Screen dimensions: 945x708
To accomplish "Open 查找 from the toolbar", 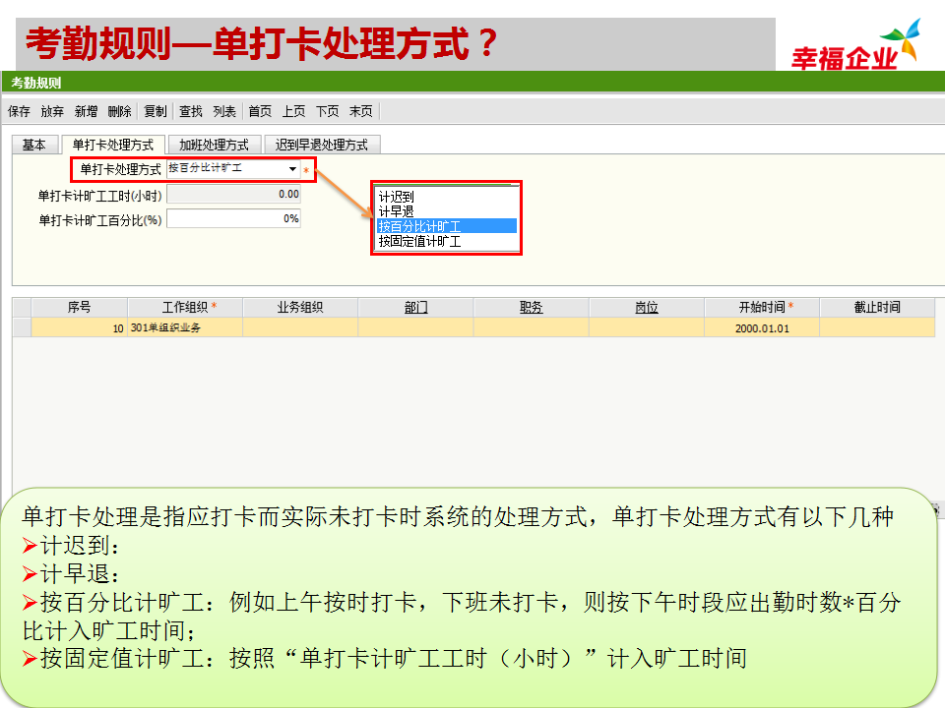I will coord(190,112).
